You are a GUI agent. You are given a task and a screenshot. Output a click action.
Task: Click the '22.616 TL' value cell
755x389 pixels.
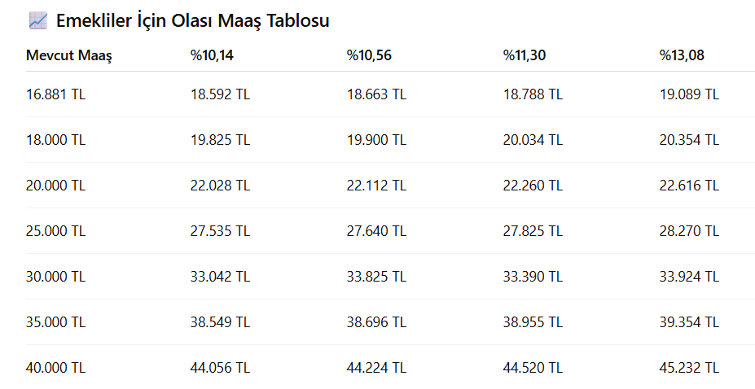(689, 186)
